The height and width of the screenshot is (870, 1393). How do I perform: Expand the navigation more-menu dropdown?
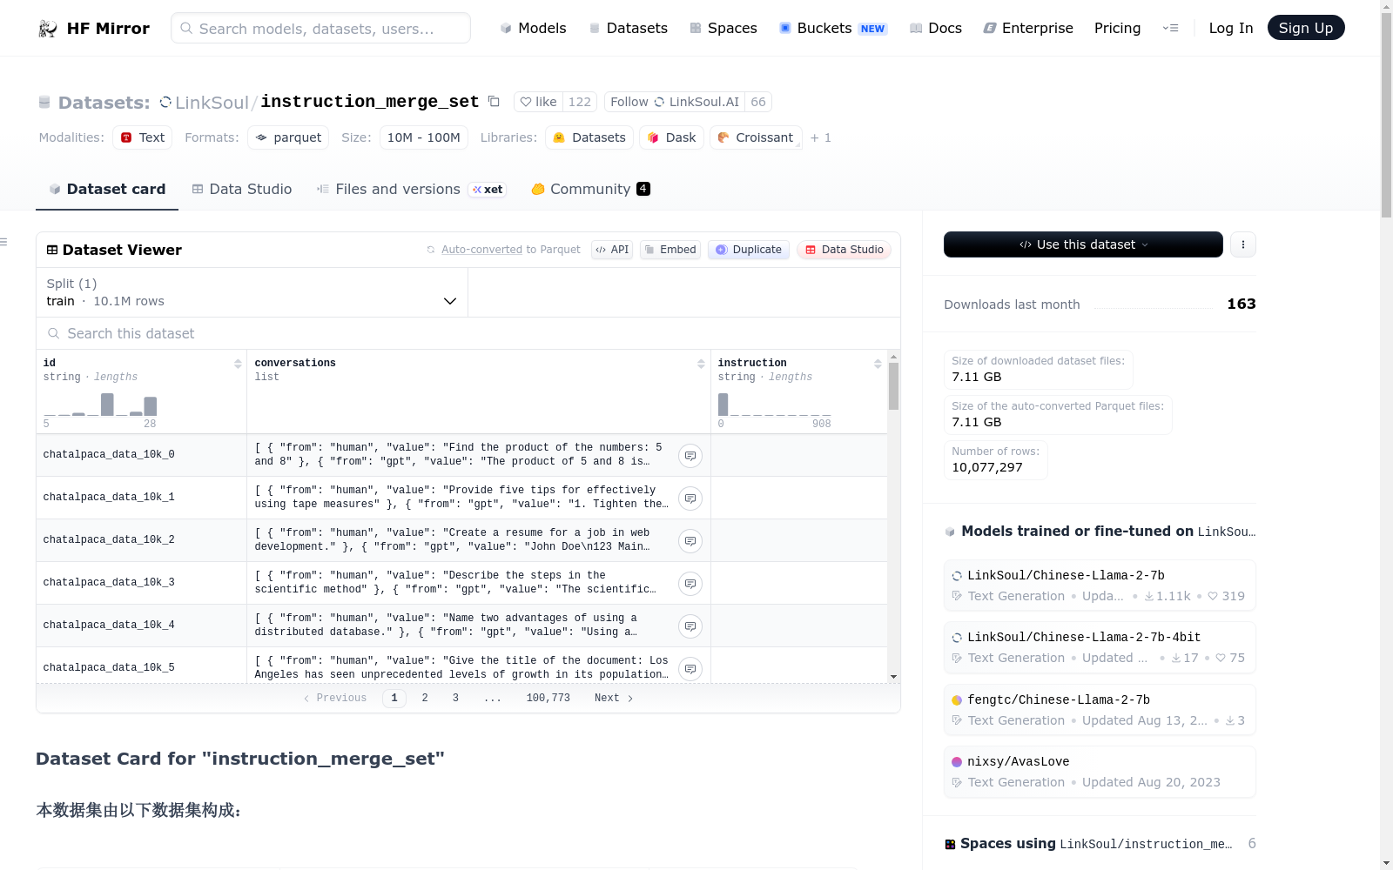coord(1170,29)
